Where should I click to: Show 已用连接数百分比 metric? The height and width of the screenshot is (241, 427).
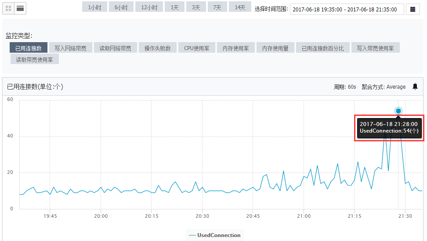coord(323,47)
